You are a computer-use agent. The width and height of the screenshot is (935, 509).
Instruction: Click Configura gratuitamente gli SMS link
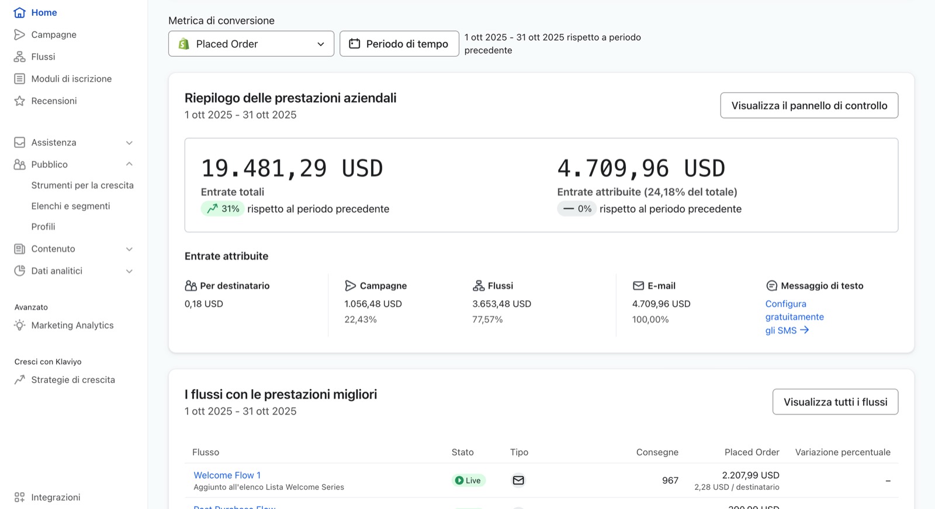pyautogui.click(x=795, y=317)
